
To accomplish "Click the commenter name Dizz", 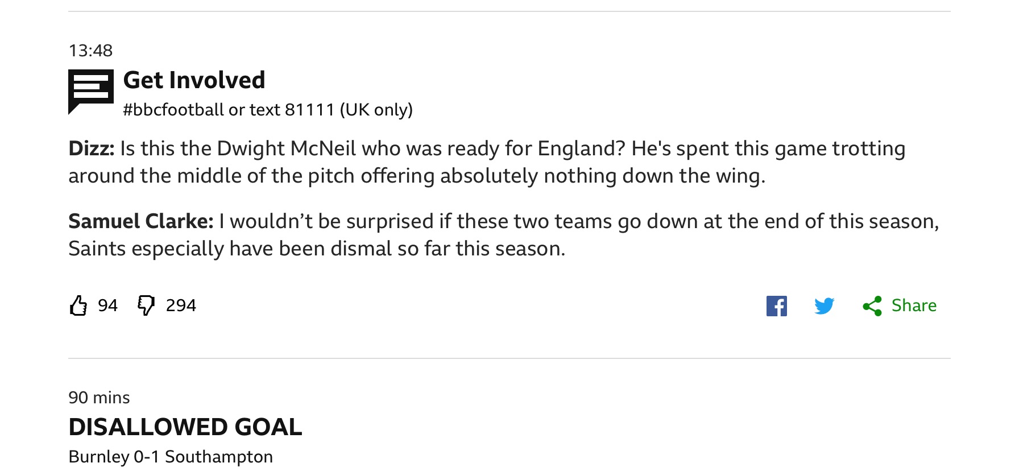I will click(x=91, y=148).
